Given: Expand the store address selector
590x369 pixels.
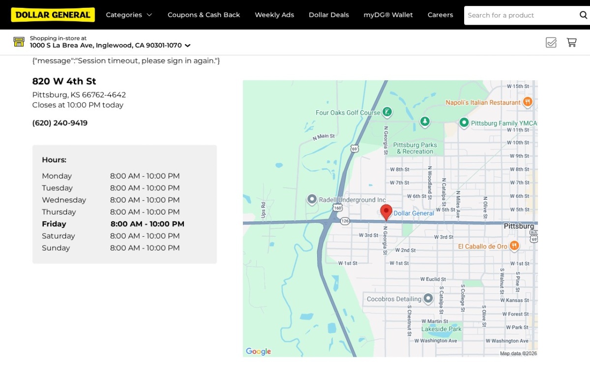Looking at the screenshot, I should (x=110, y=45).
